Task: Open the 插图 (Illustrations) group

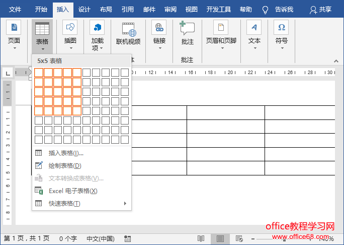Action: [70, 35]
